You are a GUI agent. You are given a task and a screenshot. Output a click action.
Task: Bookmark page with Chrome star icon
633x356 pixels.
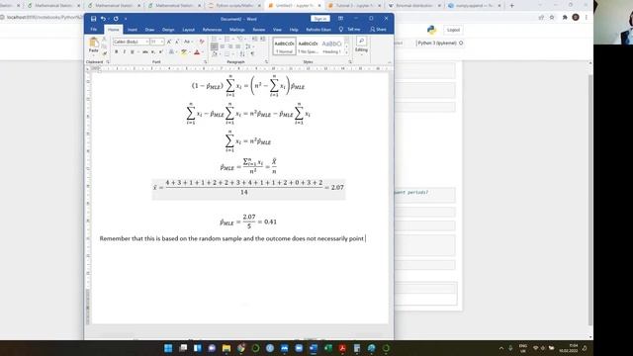pos(552,18)
